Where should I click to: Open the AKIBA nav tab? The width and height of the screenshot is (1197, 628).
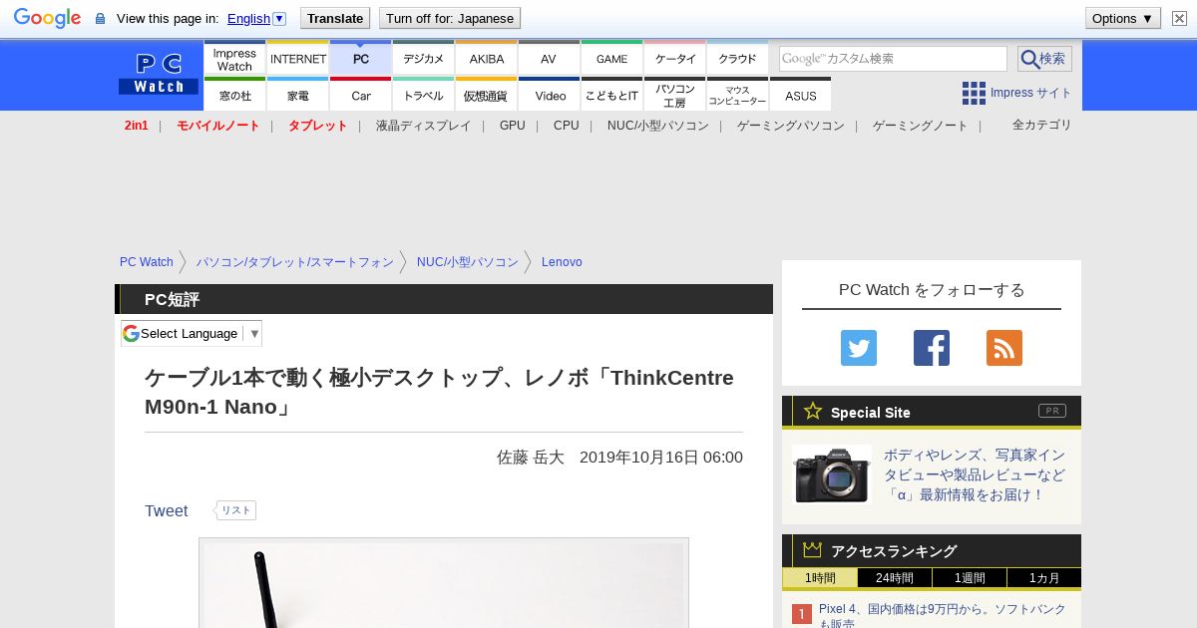click(487, 59)
